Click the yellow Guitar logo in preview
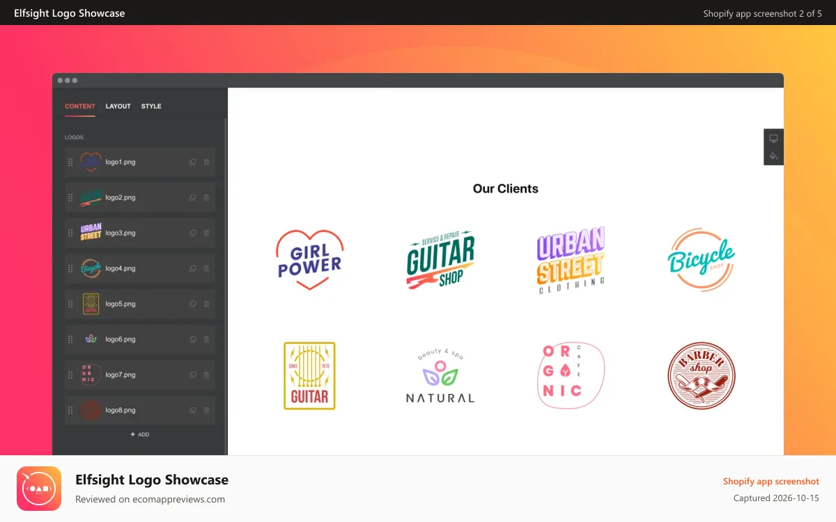This screenshot has width=836, height=522. pos(310,376)
